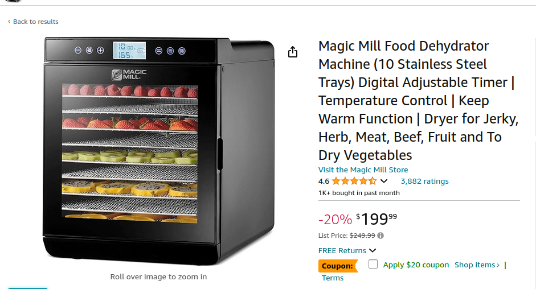Screen dimensions: 536x289
Task: Click the Apply $20 coupon label
Action: (x=416, y=265)
